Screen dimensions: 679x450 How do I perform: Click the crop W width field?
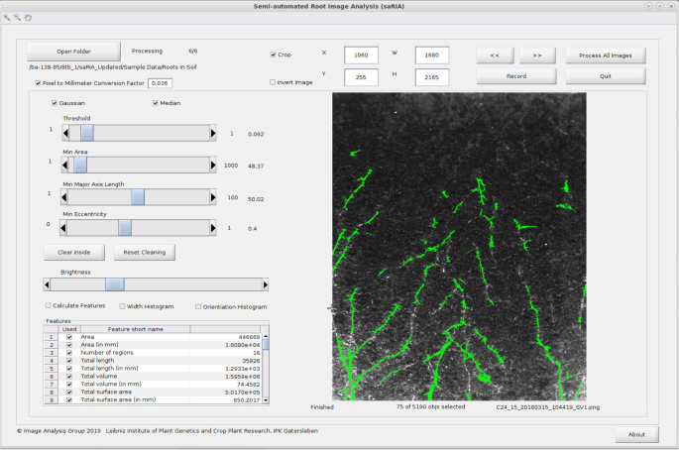click(x=432, y=55)
